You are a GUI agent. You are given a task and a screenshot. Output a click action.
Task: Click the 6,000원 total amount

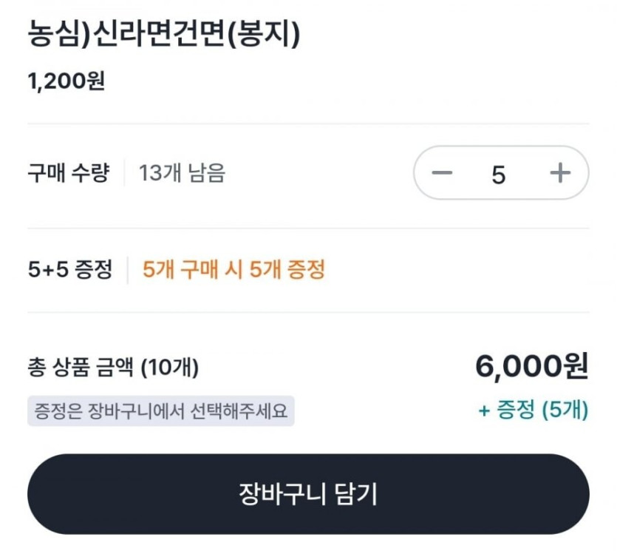531,365
